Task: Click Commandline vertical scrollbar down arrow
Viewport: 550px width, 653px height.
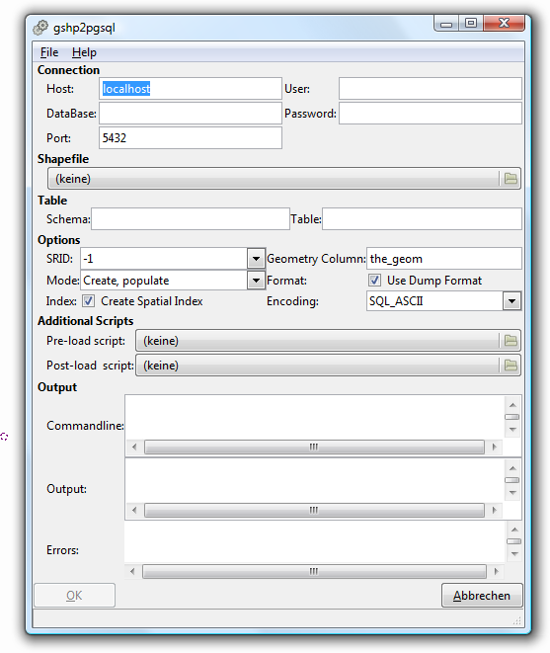Action: pyautogui.click(x=512, y=430)
